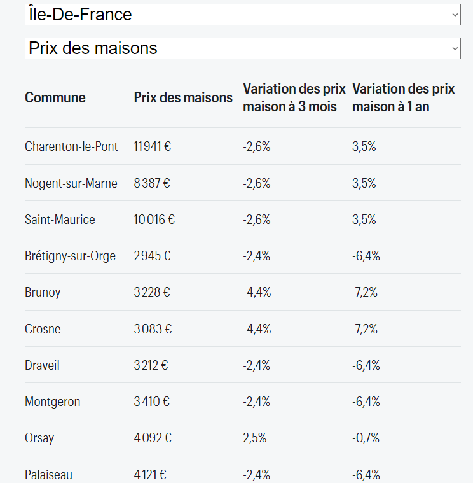The height and width of the screenshot is (483, 473).
Task: Click the 11 941 € price cell
Action: click(x=153, y=146)
